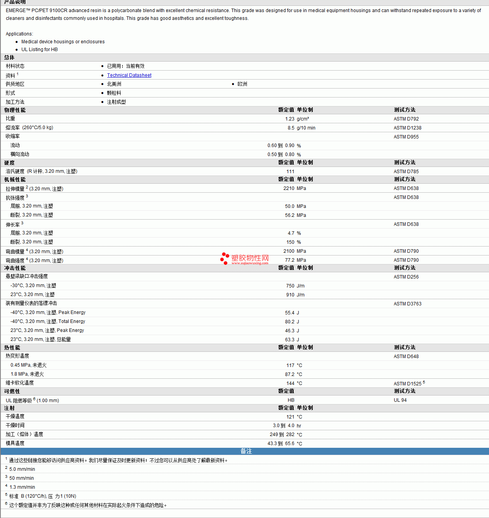489x518 pixels.
Task: Click the 'ASTM D1238' test method
Action: click(407, 128)
